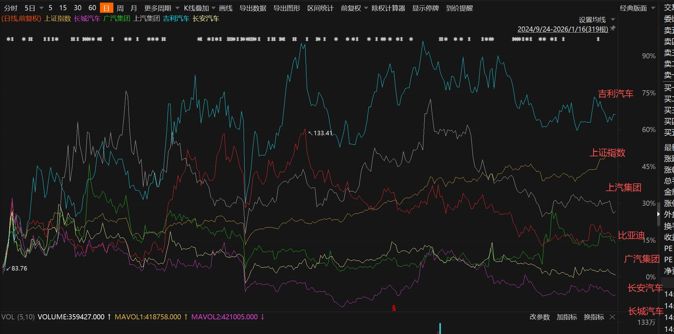The image size is (674, 334).
Task: Select the 30-minute period tab
Action: [78, 8]
